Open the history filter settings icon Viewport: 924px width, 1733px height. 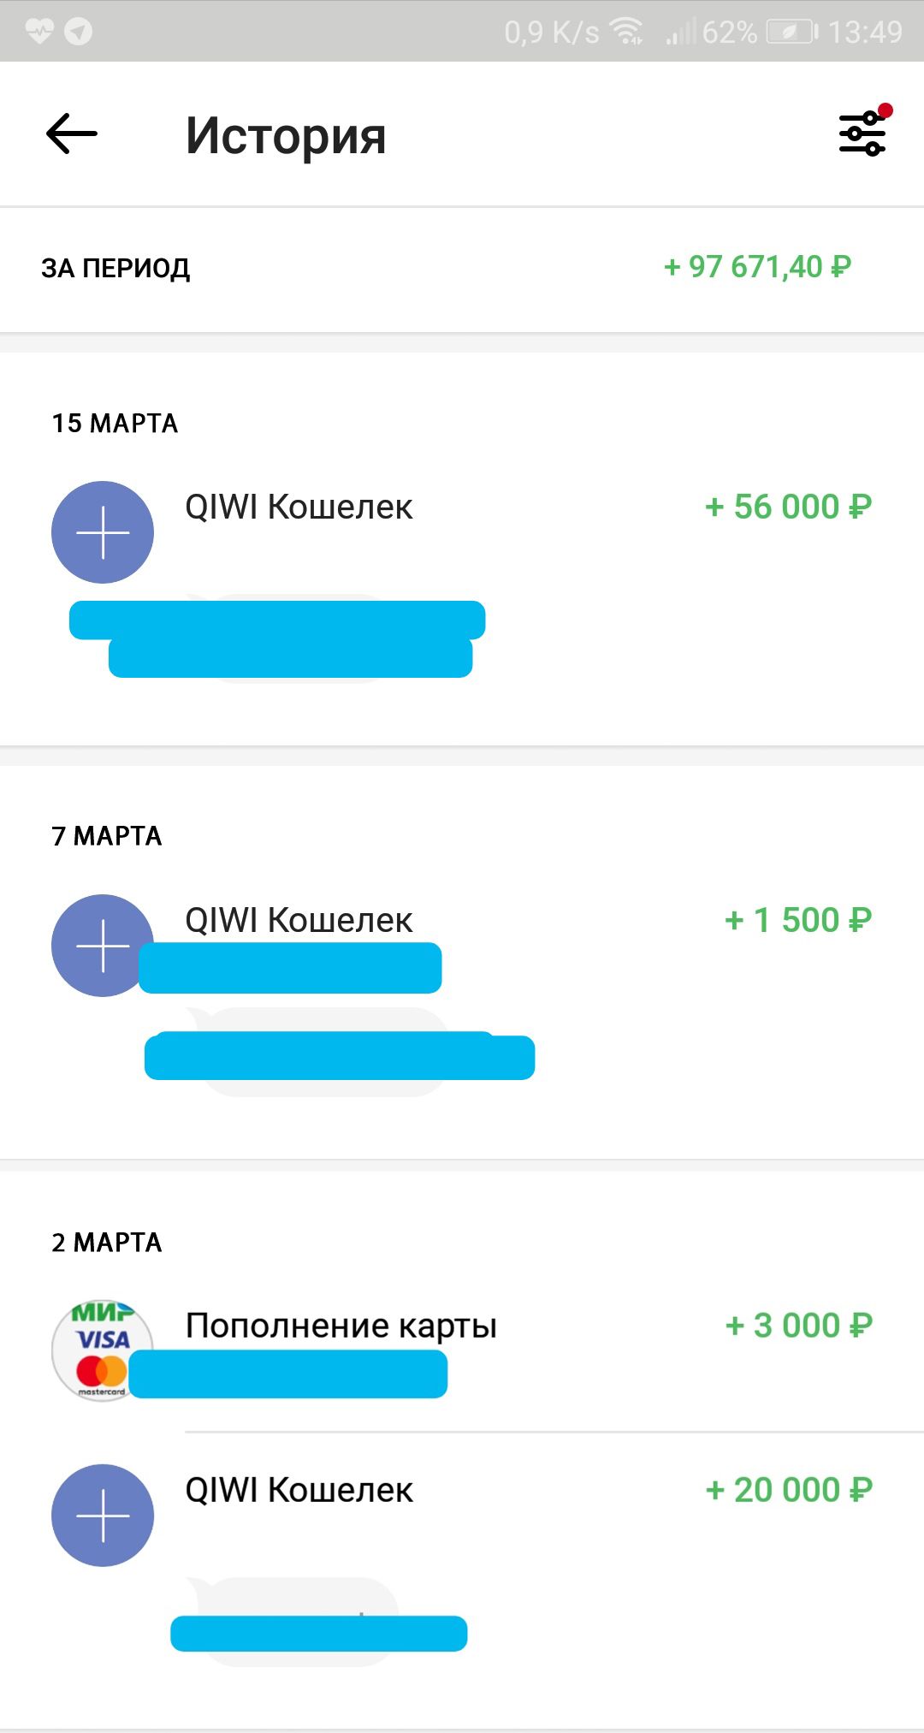click(862, 134)
